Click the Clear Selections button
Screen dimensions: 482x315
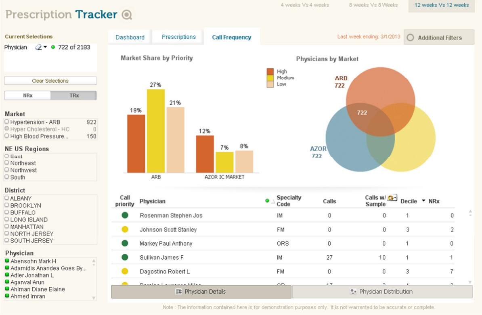tap(50, 81)
